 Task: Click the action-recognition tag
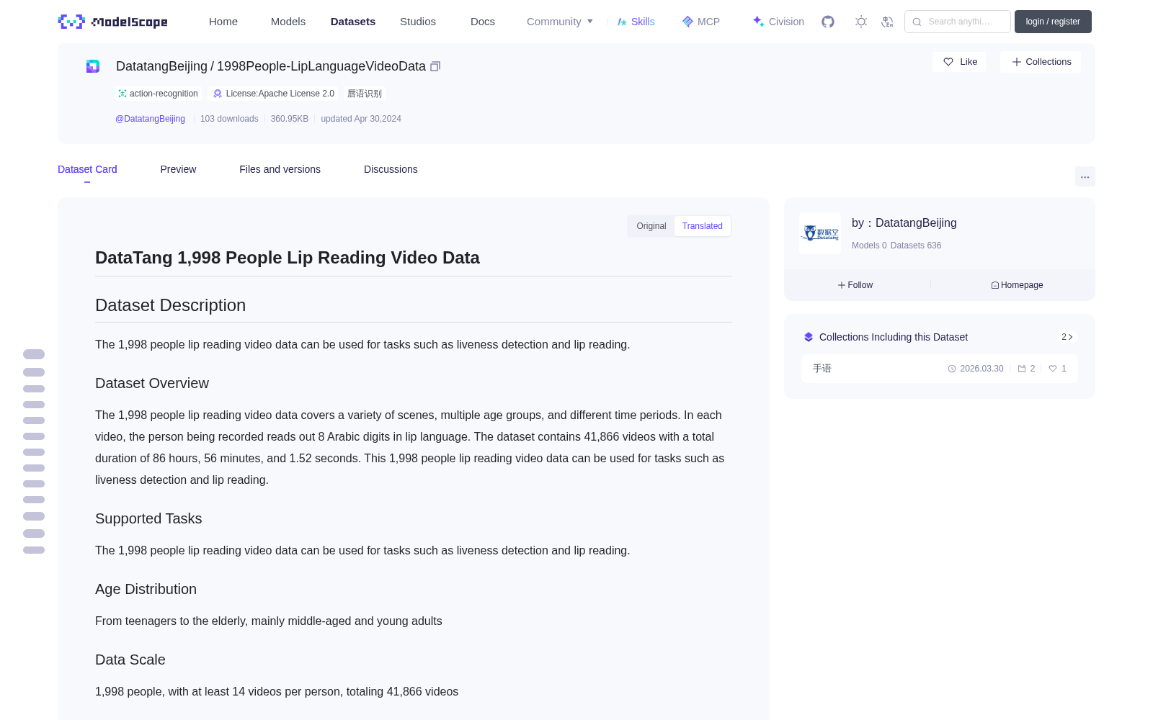(158, 94)
